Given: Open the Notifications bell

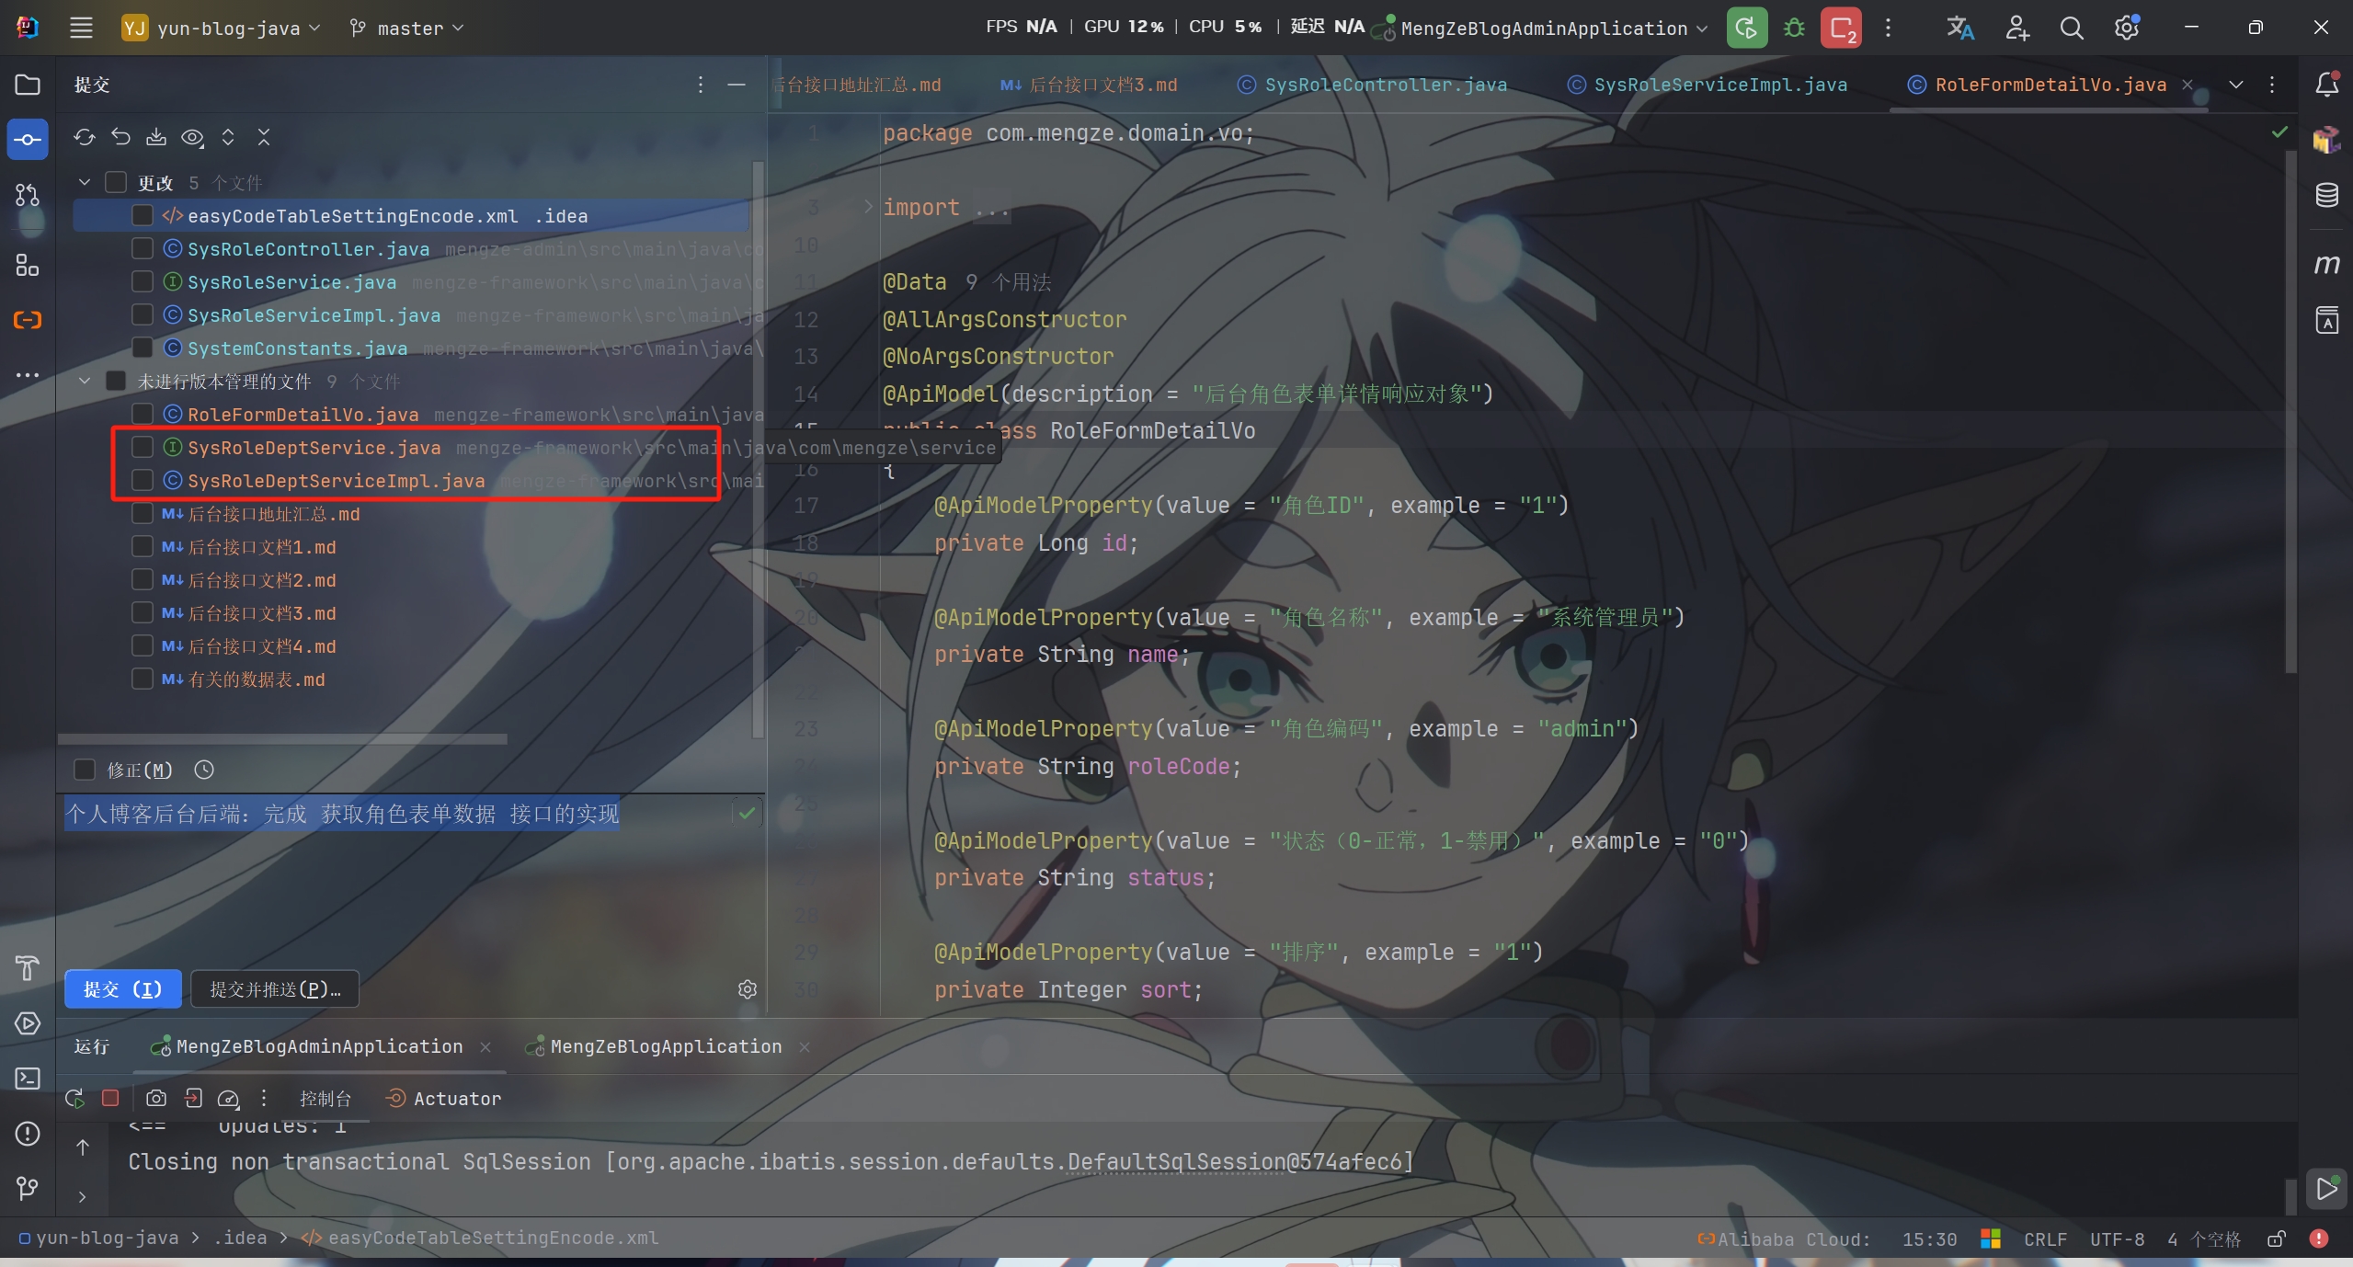Looking at the screenshot, I should coord(2326,85).
